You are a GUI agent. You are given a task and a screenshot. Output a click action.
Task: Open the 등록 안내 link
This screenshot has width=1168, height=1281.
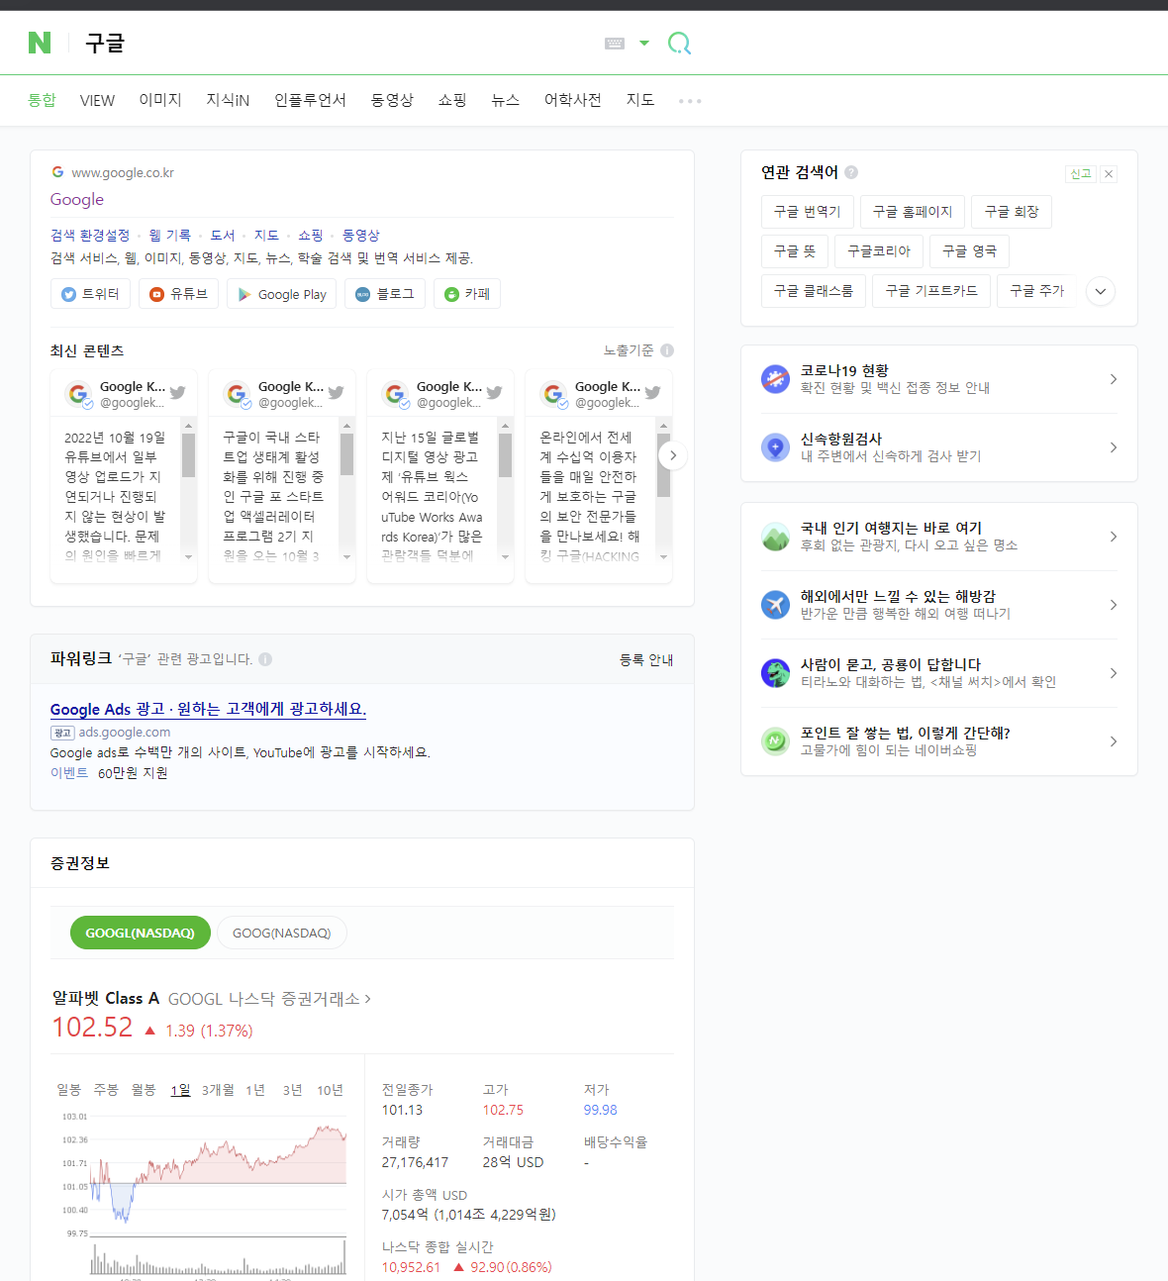point(646,659)
